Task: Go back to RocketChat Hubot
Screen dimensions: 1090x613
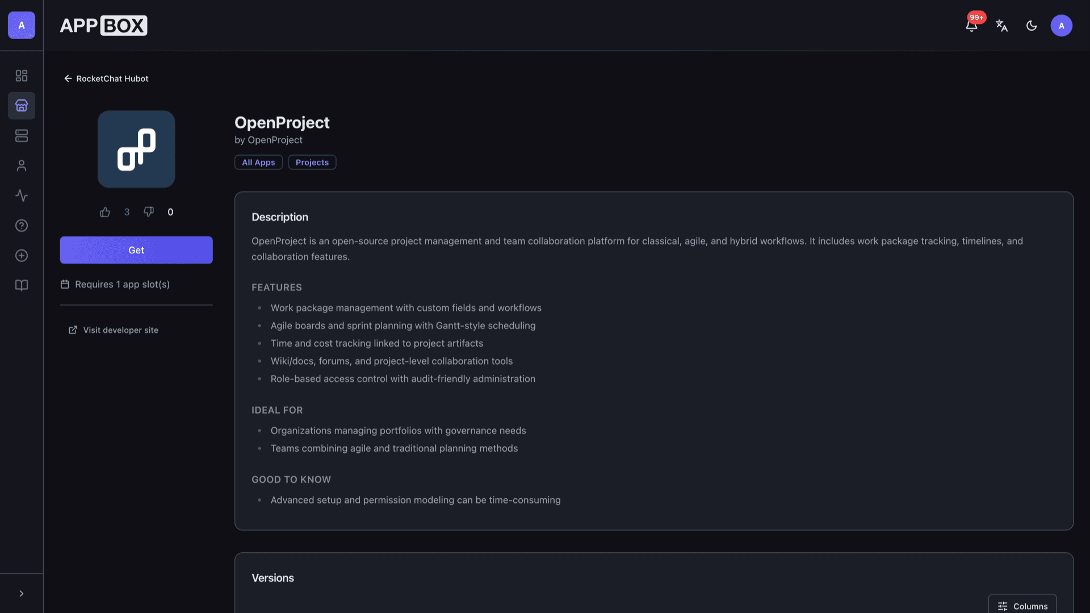Action: tap(106, 78)
